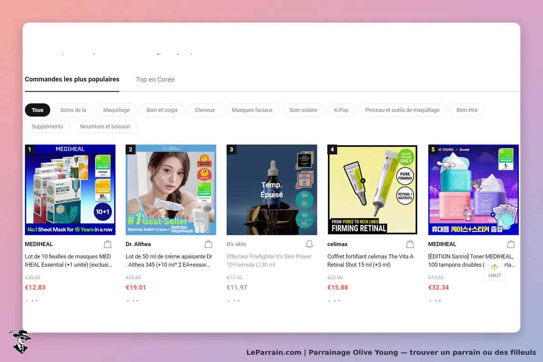Choose the K-Pop filter chip

[x=341, y=110]
